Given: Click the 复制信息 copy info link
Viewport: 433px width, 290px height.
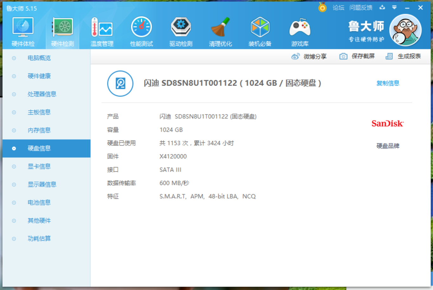Looking at the screenshot, I should point(388,83).
